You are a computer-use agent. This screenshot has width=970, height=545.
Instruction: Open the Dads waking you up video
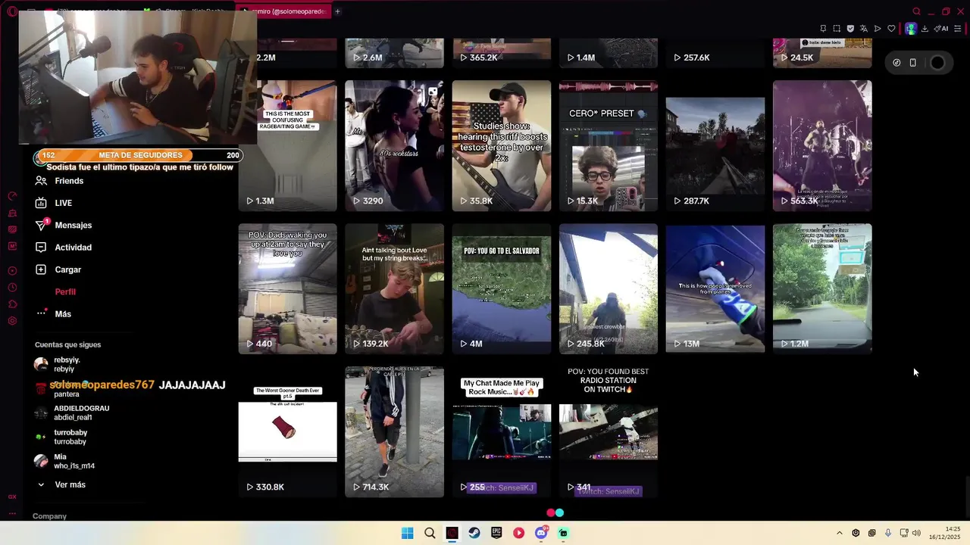287,288
